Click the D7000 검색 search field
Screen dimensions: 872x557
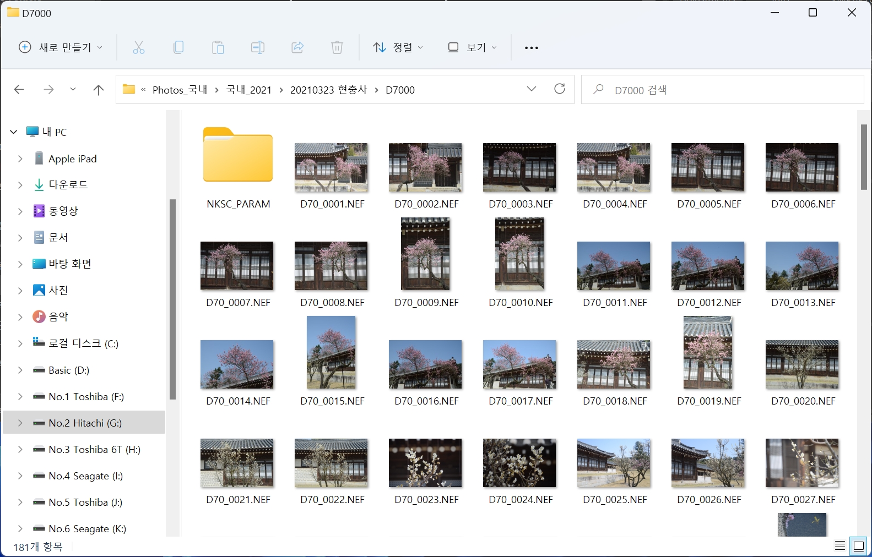723,90
